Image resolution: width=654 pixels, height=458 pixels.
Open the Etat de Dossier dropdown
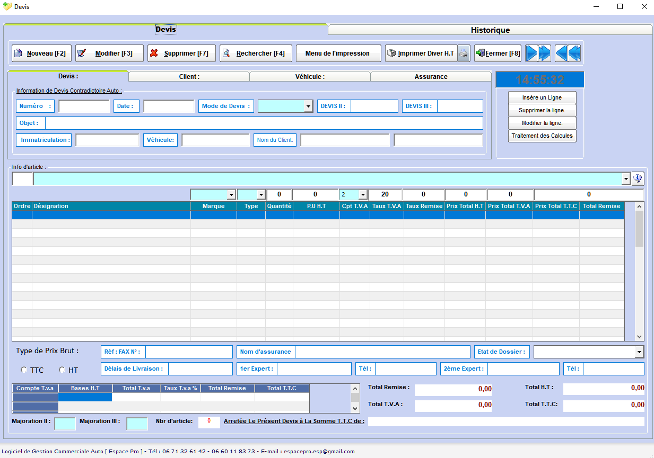pyautogui.click(x=639, y=352)
